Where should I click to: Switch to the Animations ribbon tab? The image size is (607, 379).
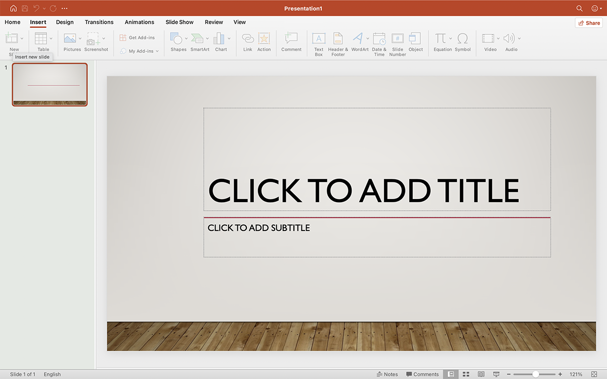coord(139,22)
